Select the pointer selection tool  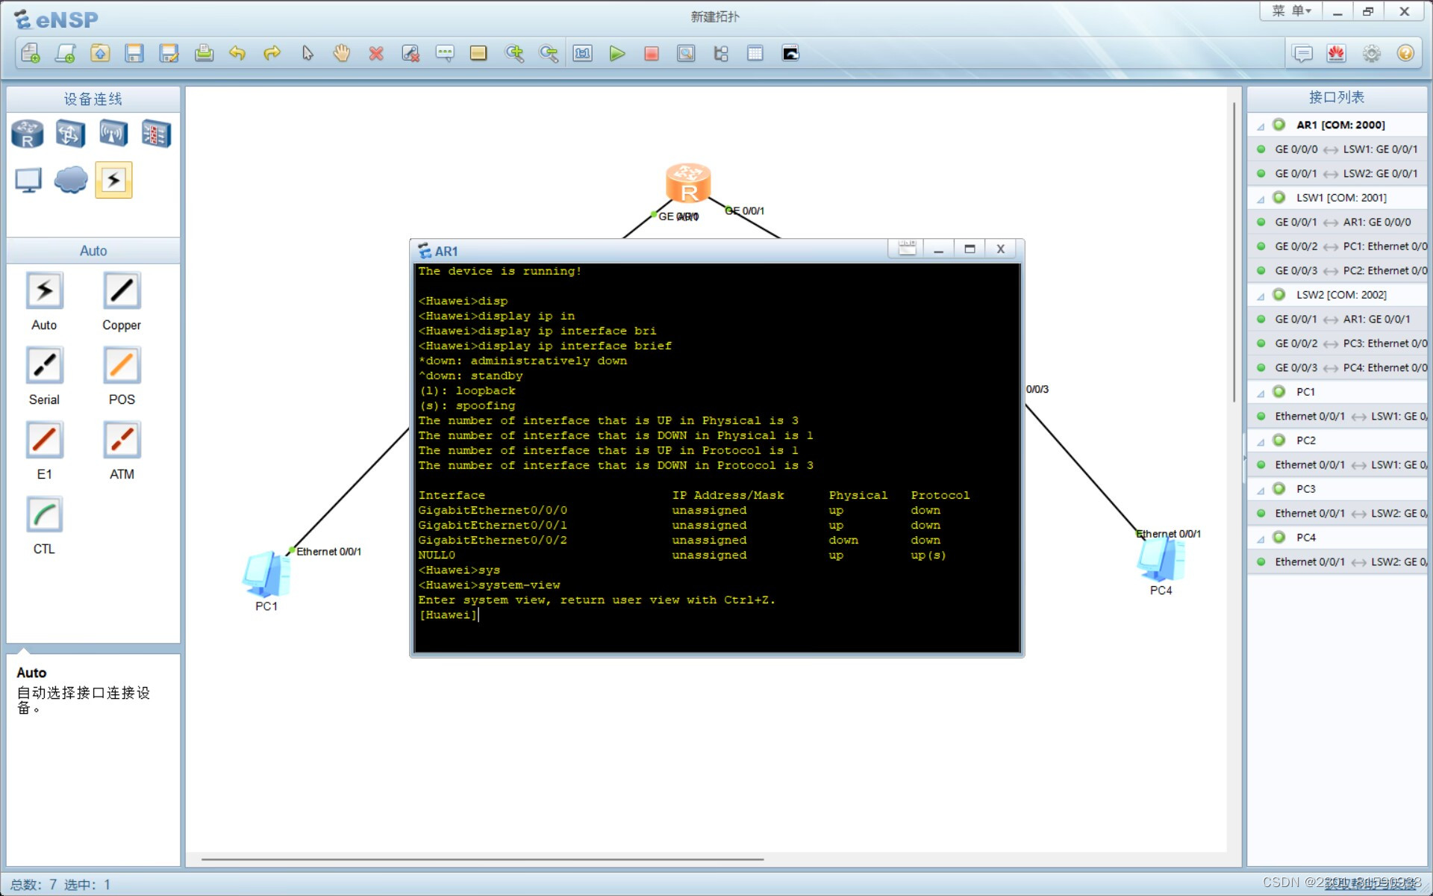click(307, 53)
